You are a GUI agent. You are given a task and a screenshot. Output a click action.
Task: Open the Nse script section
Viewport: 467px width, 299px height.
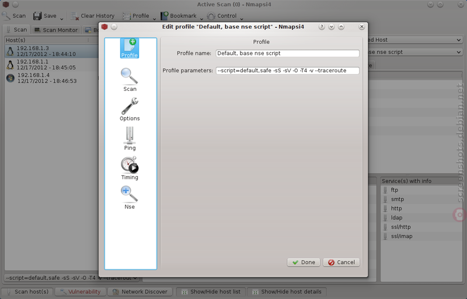130,198
